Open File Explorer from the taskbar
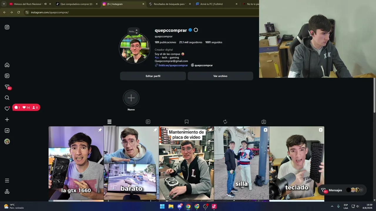Image resolution: width=376 pixels, height=211 pixels. [x=171, y=206]
